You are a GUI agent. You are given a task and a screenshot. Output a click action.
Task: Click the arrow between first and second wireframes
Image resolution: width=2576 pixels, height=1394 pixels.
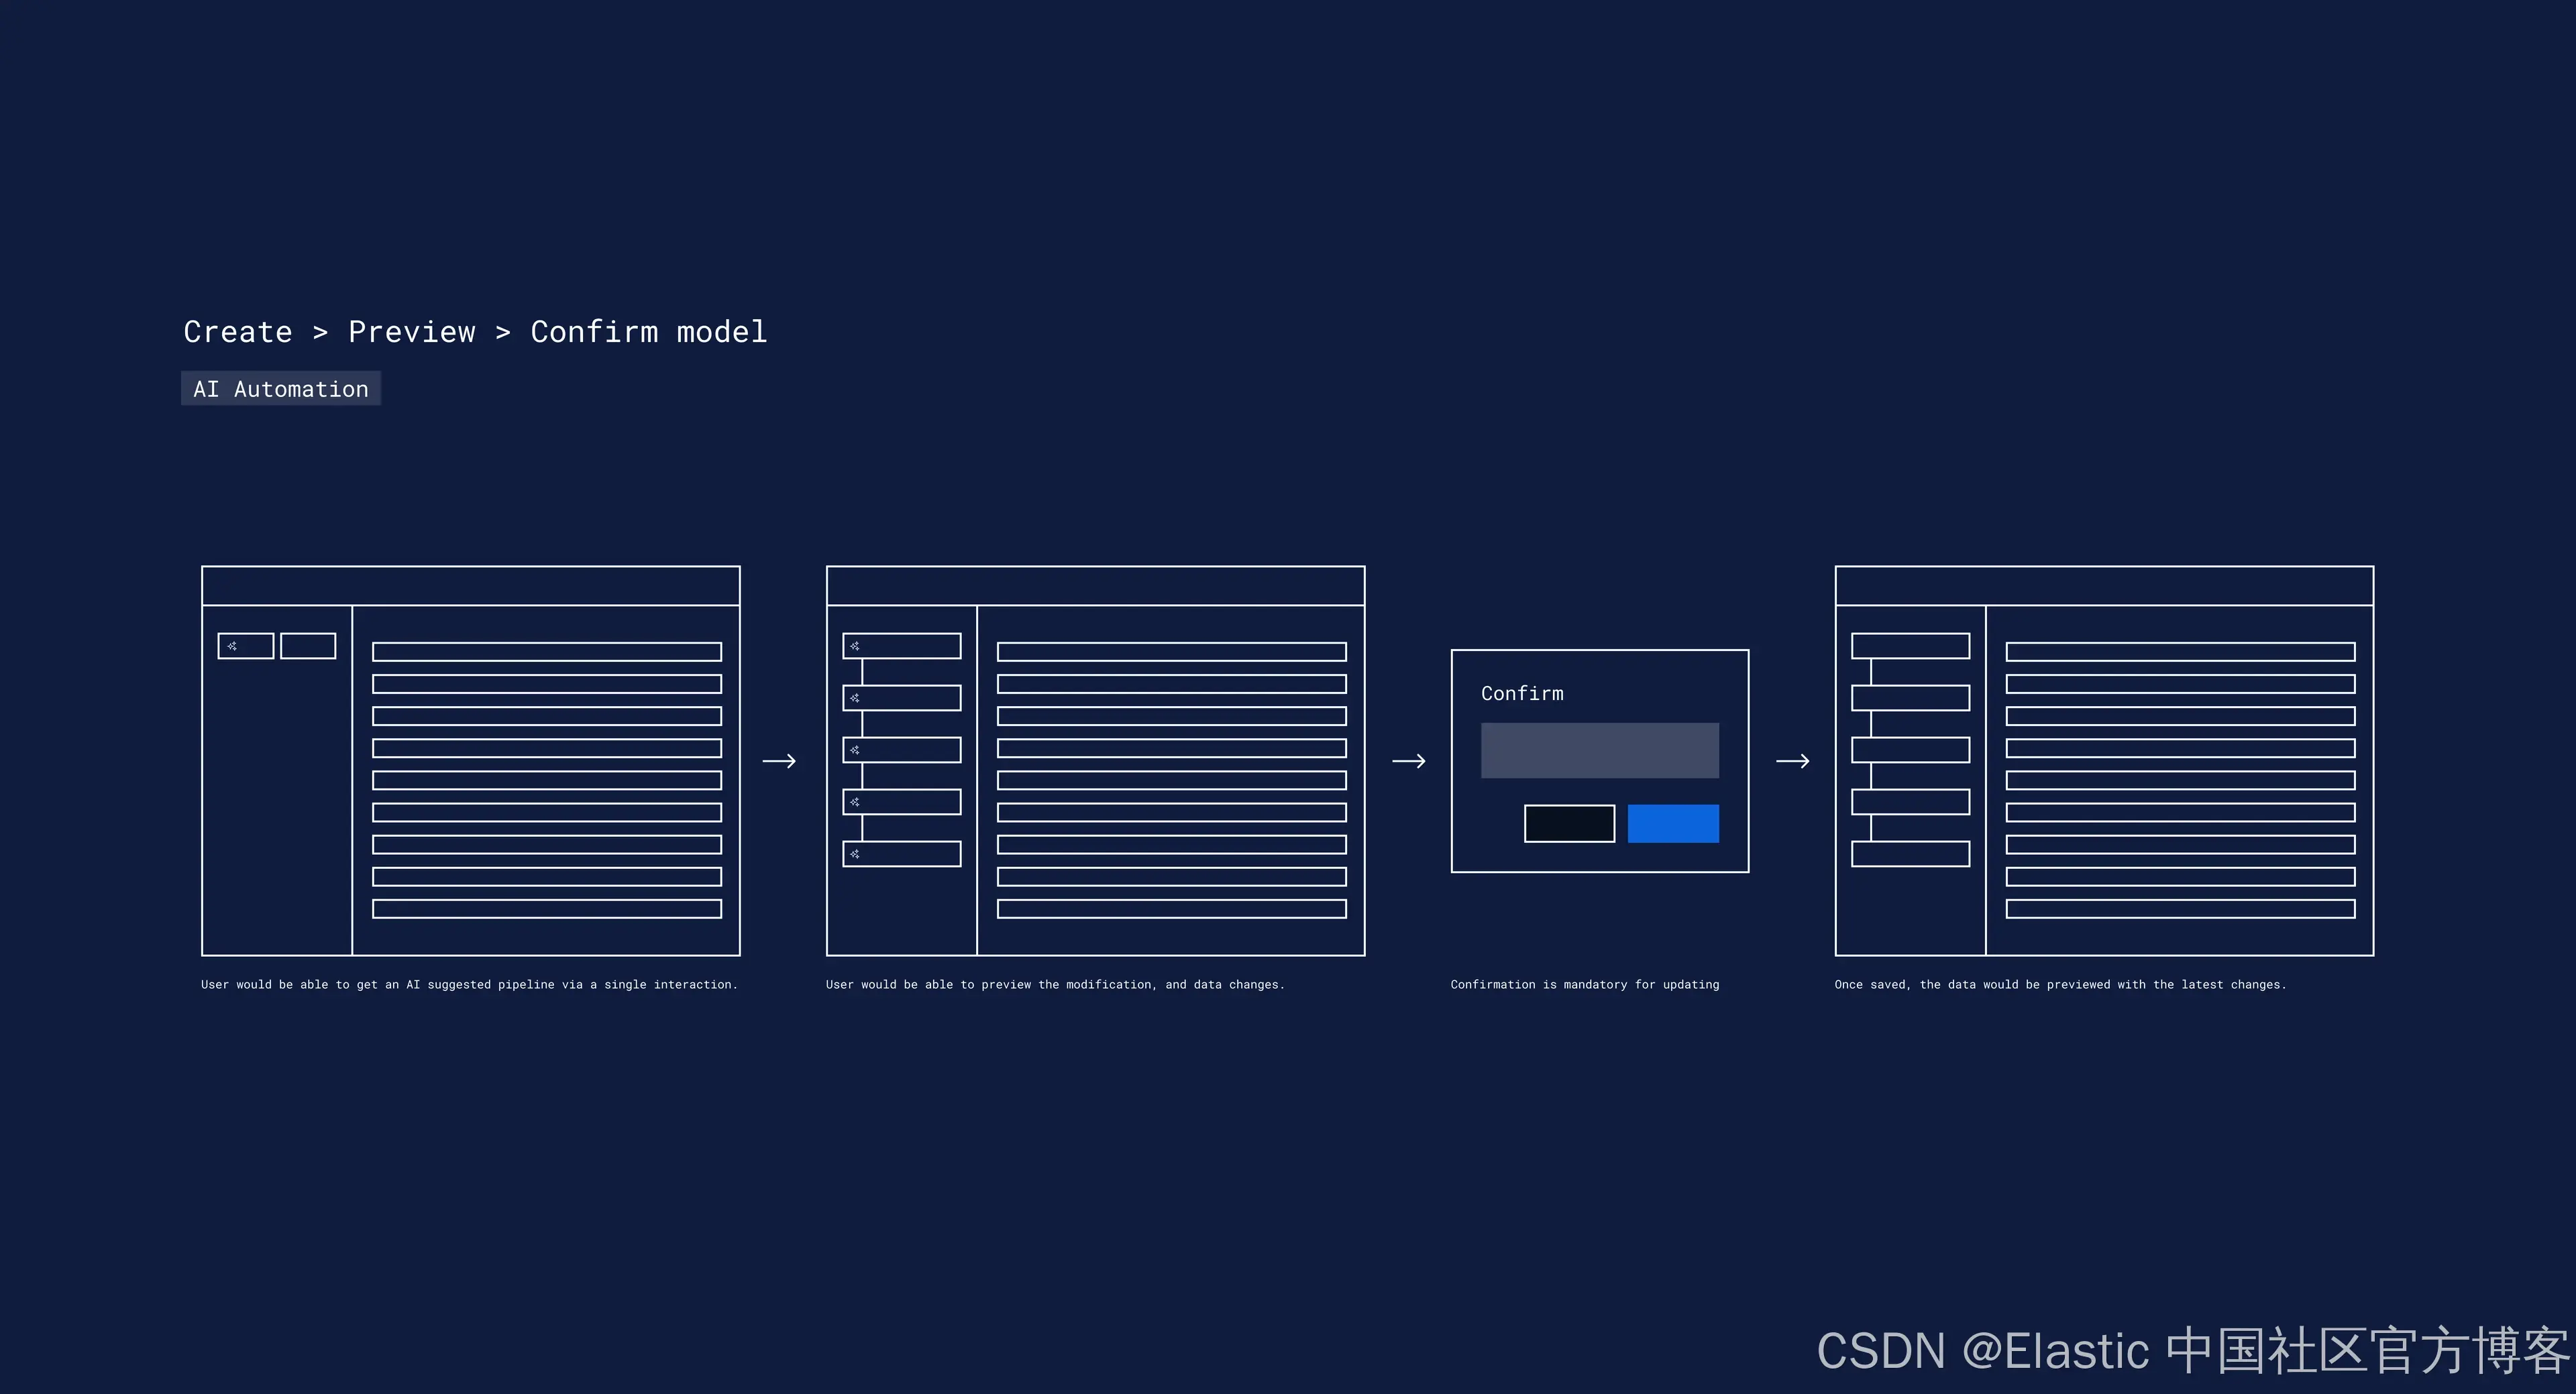779,762
